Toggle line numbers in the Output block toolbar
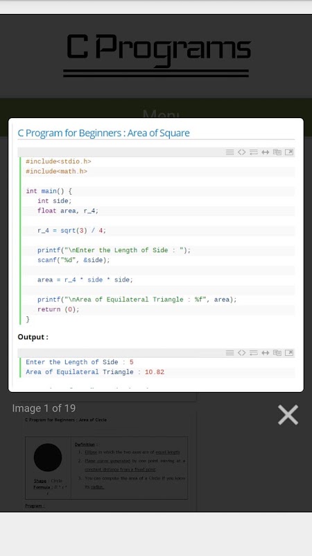This screenshot has height=556, width=312. click(230, 352)
